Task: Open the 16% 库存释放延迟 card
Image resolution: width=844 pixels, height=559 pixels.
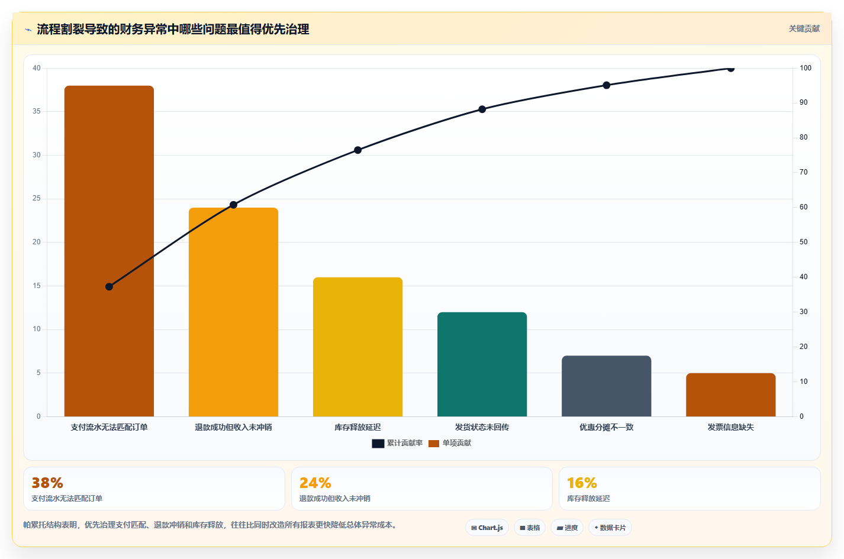Action: point(690,489)
